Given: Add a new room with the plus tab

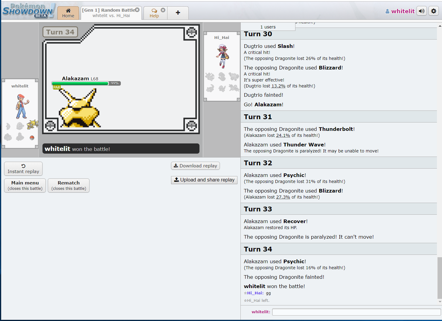Looking at the screenshot, I should (178, 13).
